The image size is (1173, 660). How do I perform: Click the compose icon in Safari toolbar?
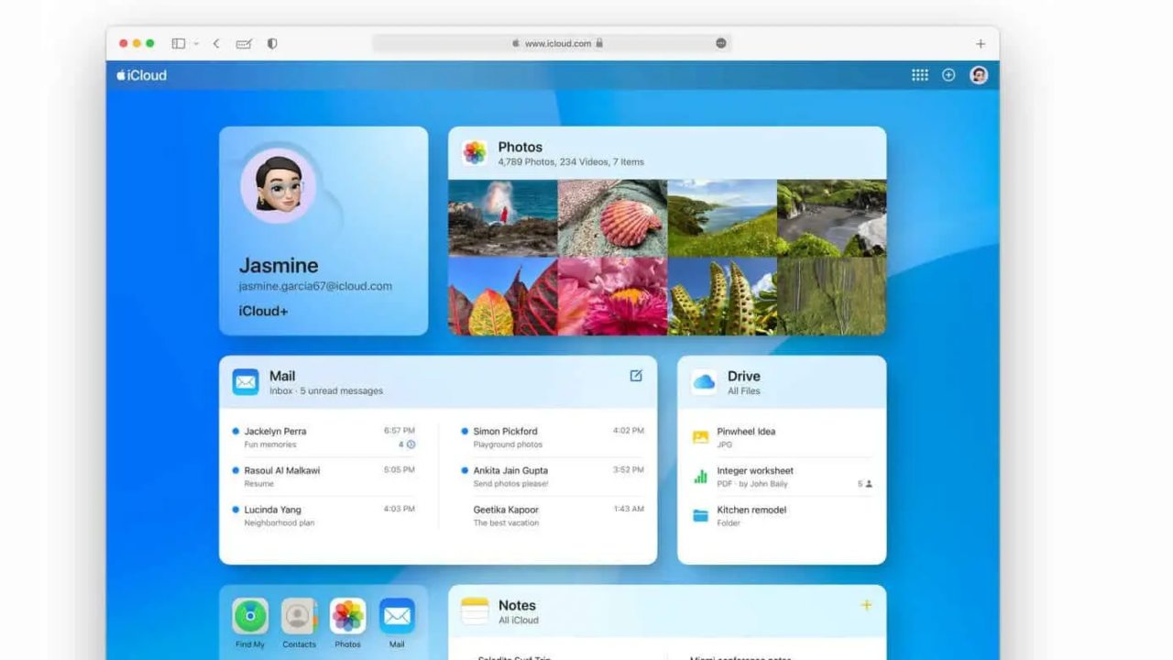244,43
